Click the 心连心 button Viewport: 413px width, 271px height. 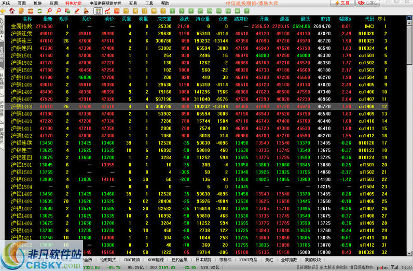click(x=368, y=3)
